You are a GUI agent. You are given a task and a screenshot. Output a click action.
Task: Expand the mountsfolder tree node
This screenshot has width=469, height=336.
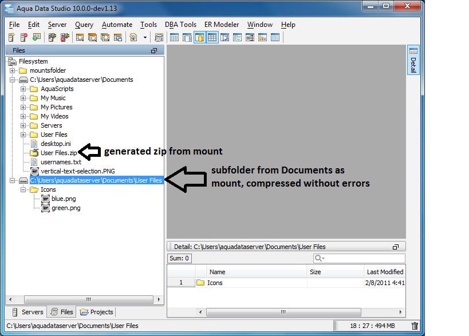pyautogui.click(x=12, y=70)
